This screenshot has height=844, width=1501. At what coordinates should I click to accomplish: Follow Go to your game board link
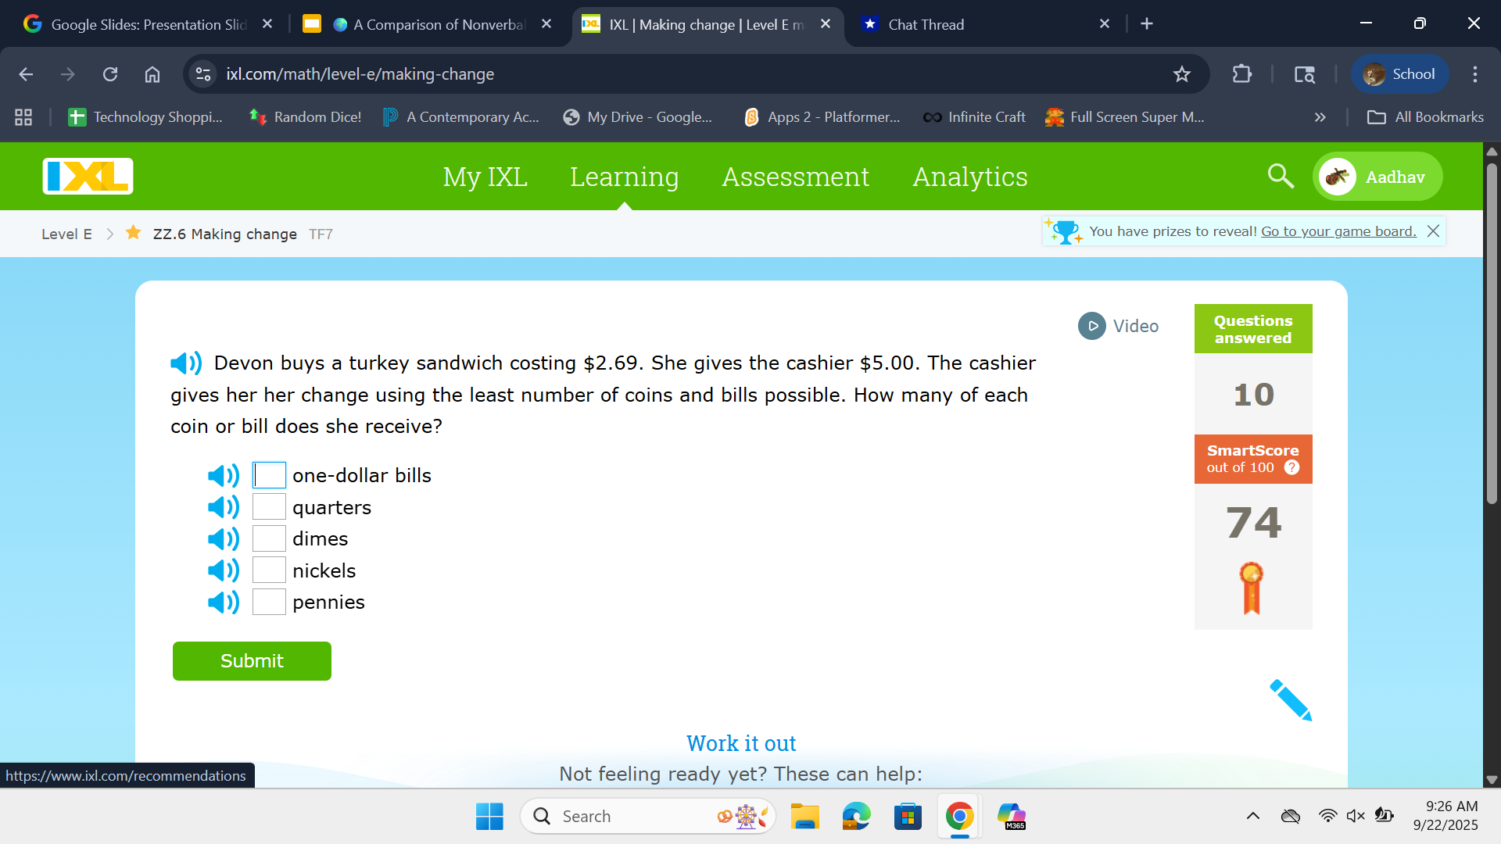click(1338, 231)
